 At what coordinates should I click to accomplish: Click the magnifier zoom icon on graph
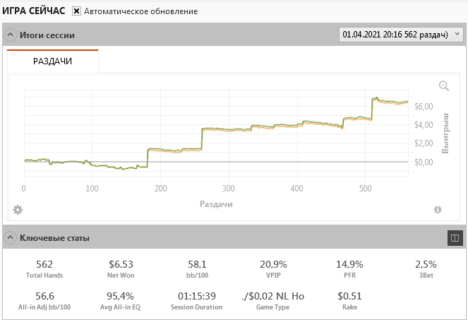(444, 85)
